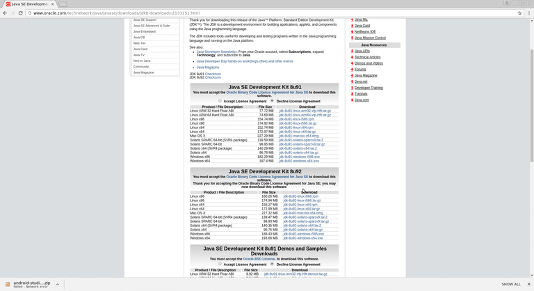Screen dimensions: 534x291
Task: Dismiss the downloads bar with the X
Action: pos(528,284)
